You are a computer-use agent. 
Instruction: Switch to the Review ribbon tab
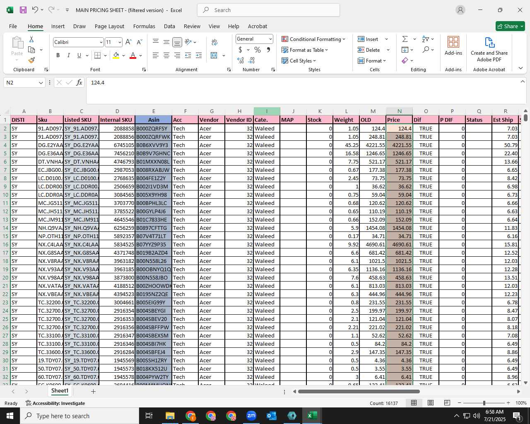tap(192, 26)
